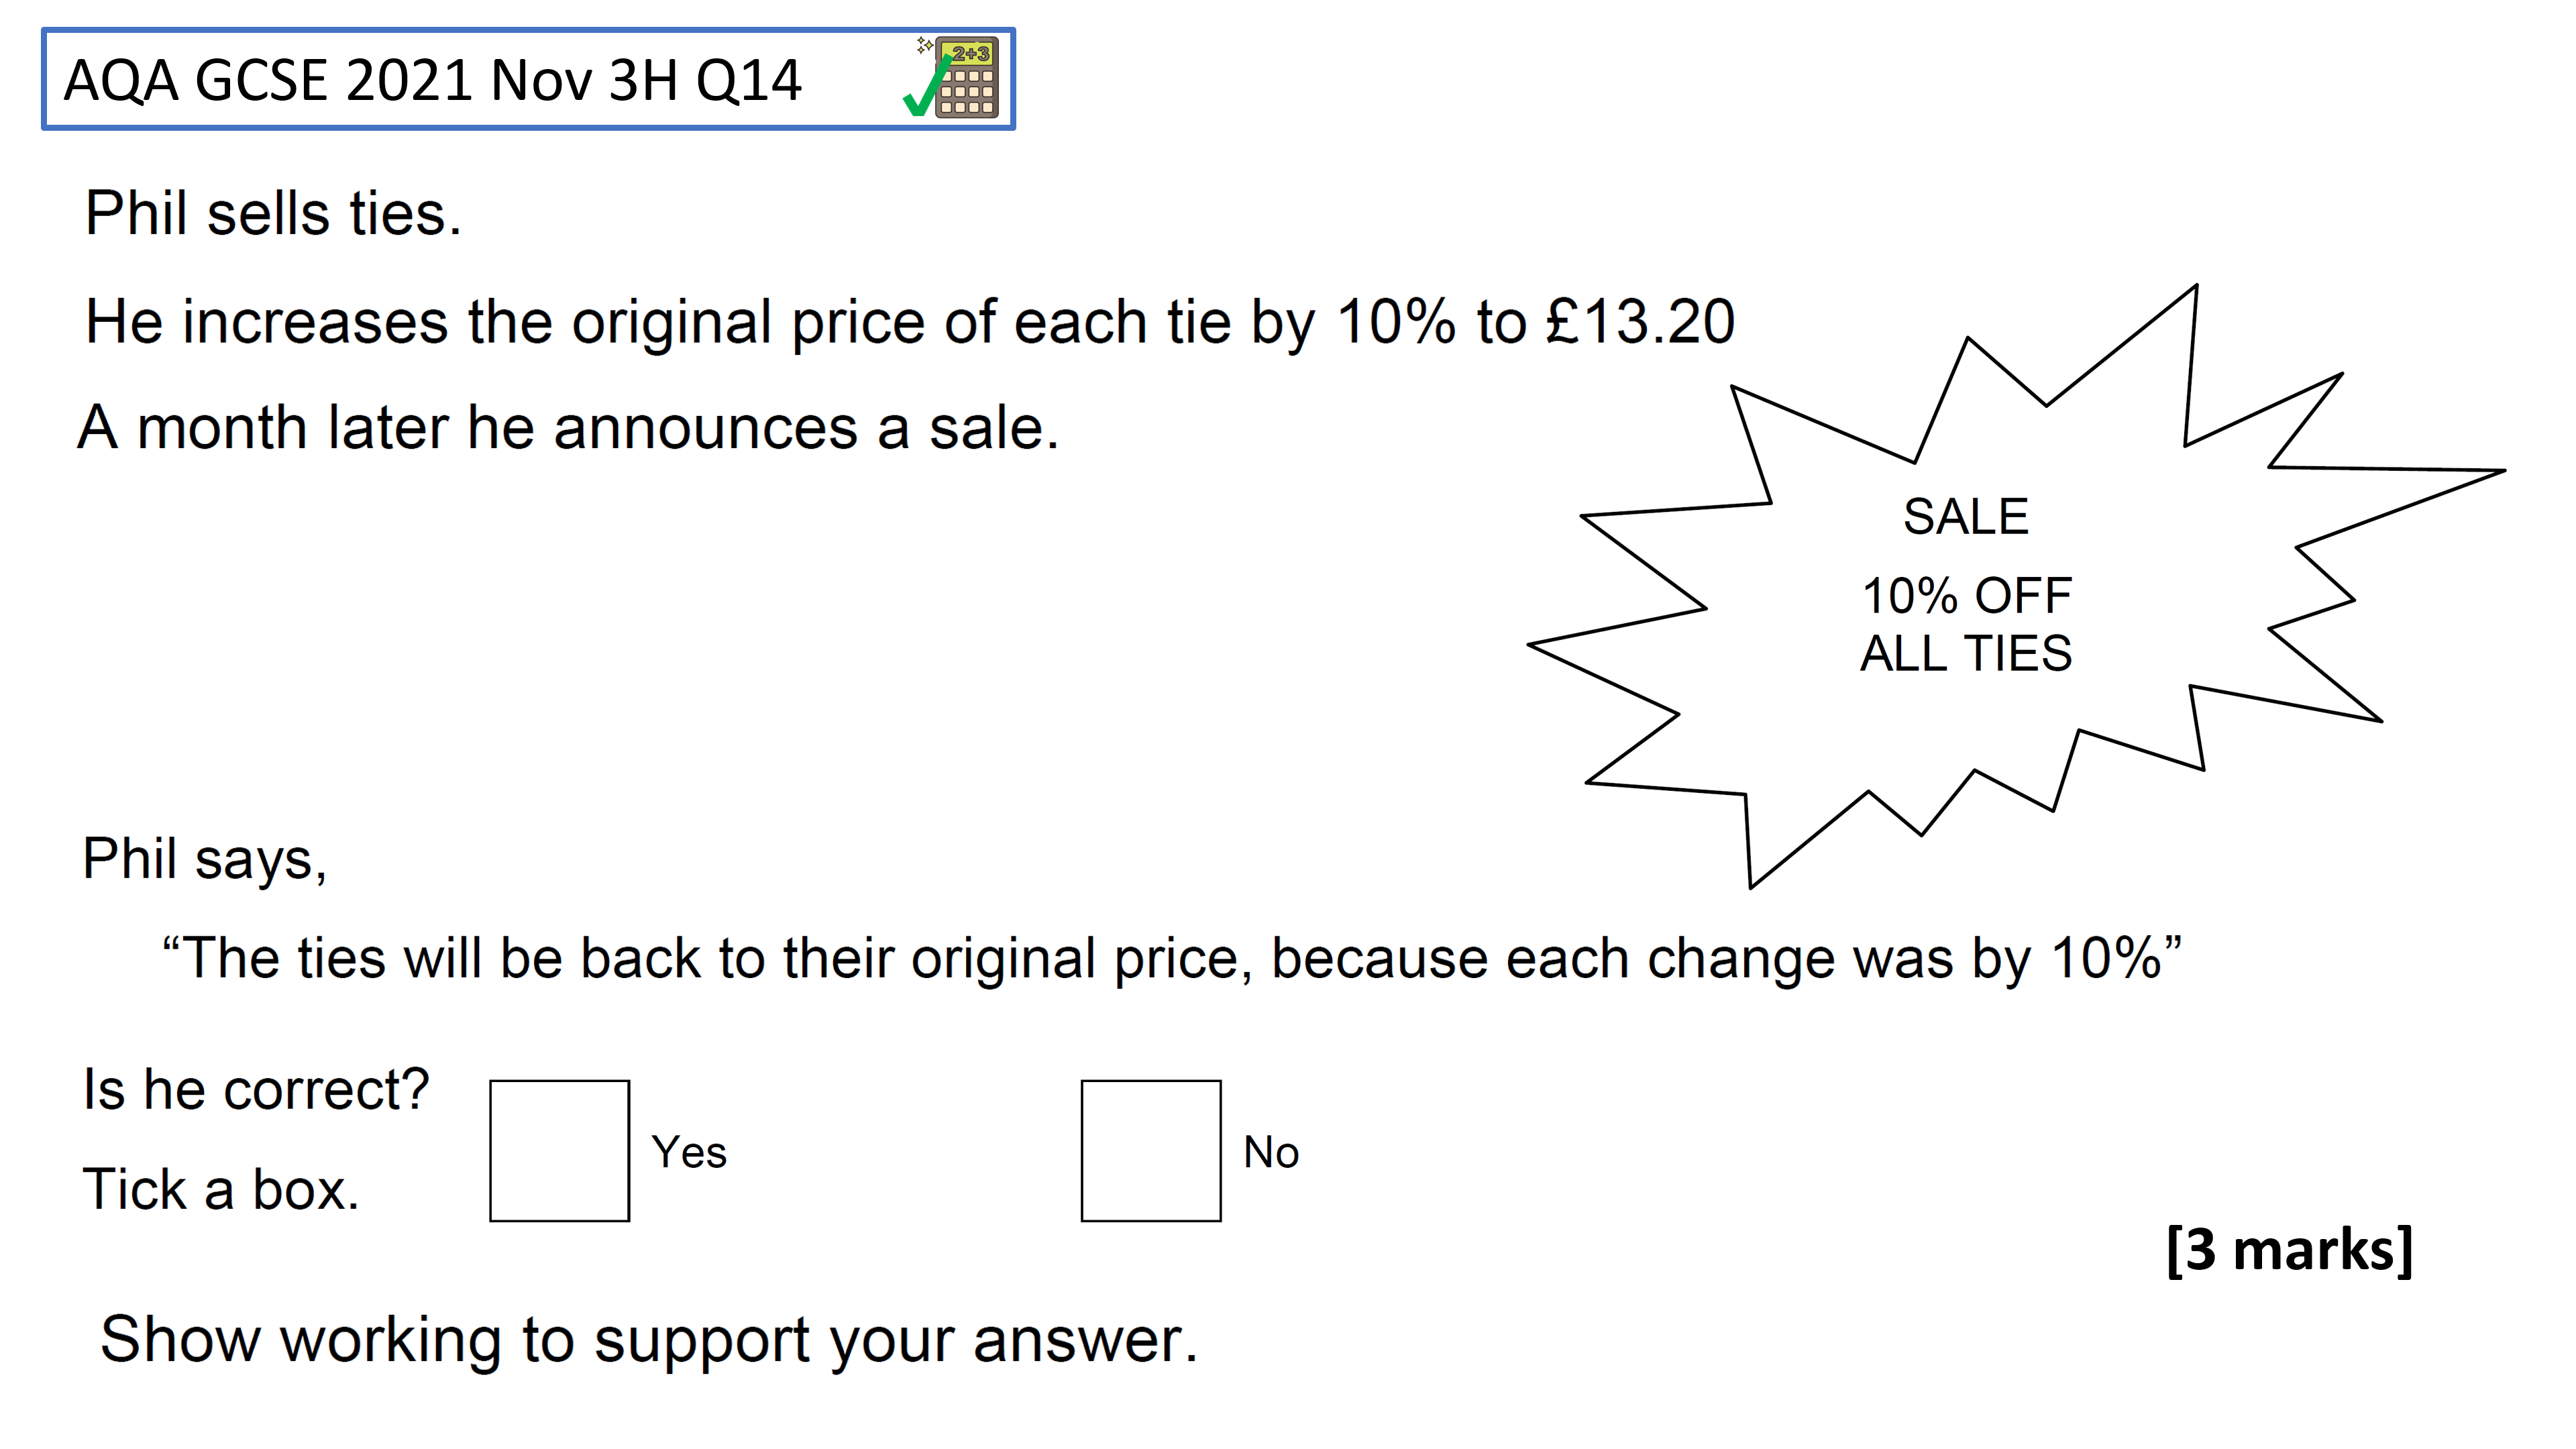Image resolution: width=2576 pixels, height=1449 pixels.
Task: Click the 'Is he correct?' question text
Action: click(x=256, y=1089)
